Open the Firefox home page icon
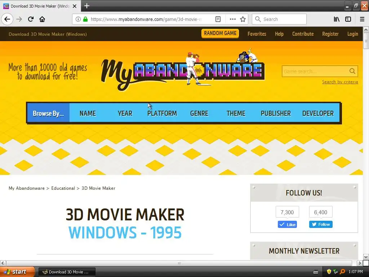This screenshot has width=369, height=277. pos(42,19)
